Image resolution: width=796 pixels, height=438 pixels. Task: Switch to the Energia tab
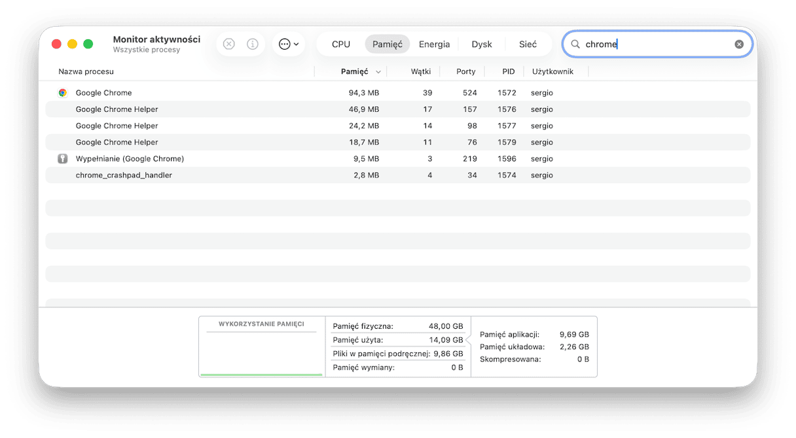435,44
